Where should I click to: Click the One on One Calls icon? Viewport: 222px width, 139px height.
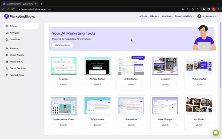point(7,68)
